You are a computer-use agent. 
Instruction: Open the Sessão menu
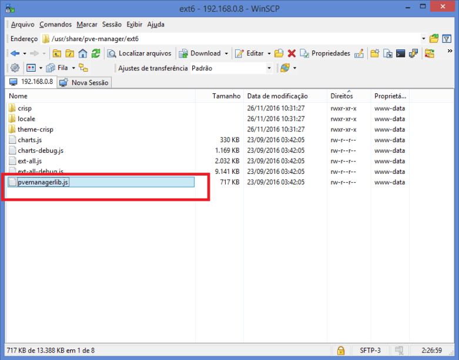coord(111,25)
